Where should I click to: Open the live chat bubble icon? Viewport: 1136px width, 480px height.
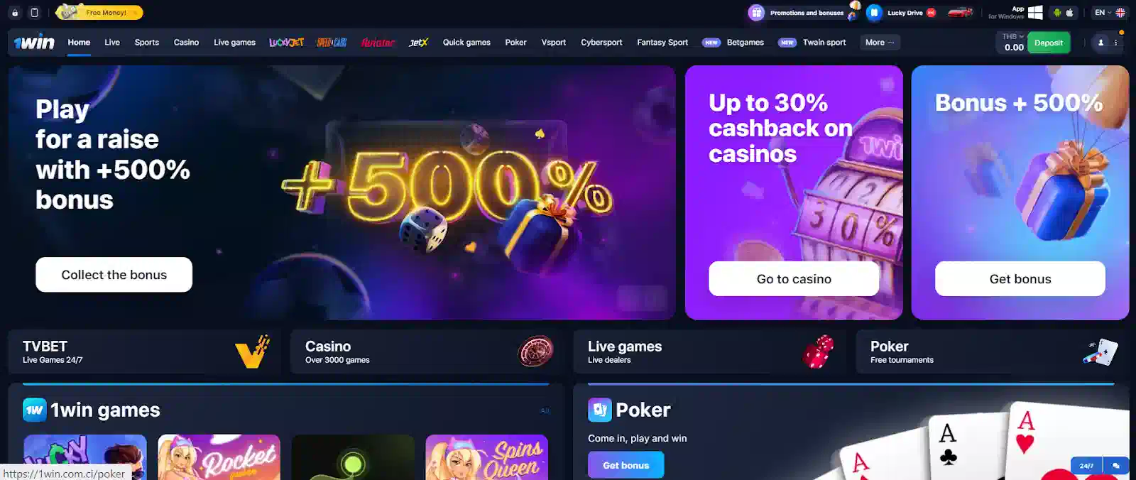pyautogui.click(x=1116, y=466)
